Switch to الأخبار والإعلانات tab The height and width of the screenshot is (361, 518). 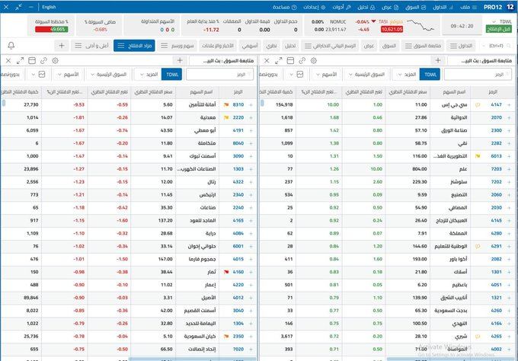(218, 46)
